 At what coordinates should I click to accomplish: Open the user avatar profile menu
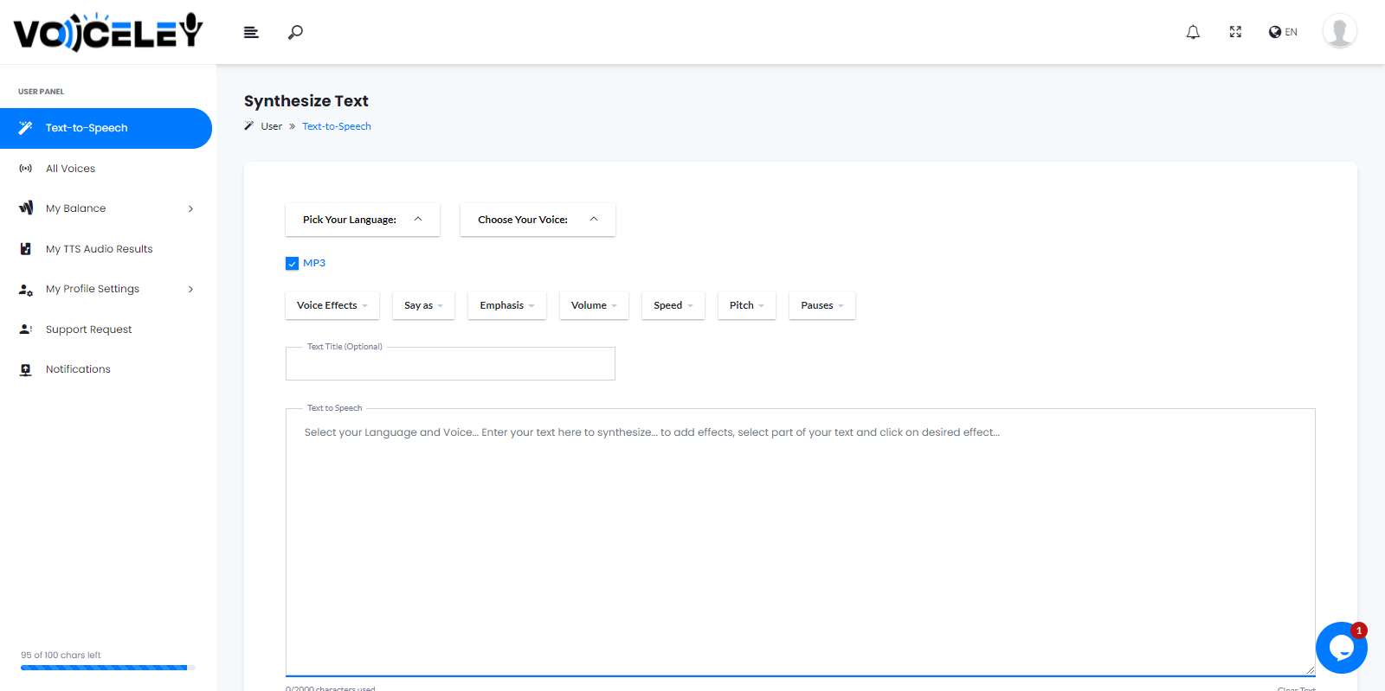[1339, 32]
